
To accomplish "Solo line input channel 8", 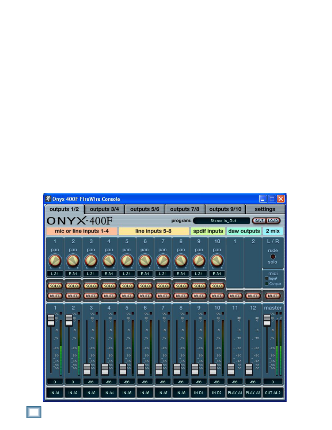I will [x=181, y=286].
